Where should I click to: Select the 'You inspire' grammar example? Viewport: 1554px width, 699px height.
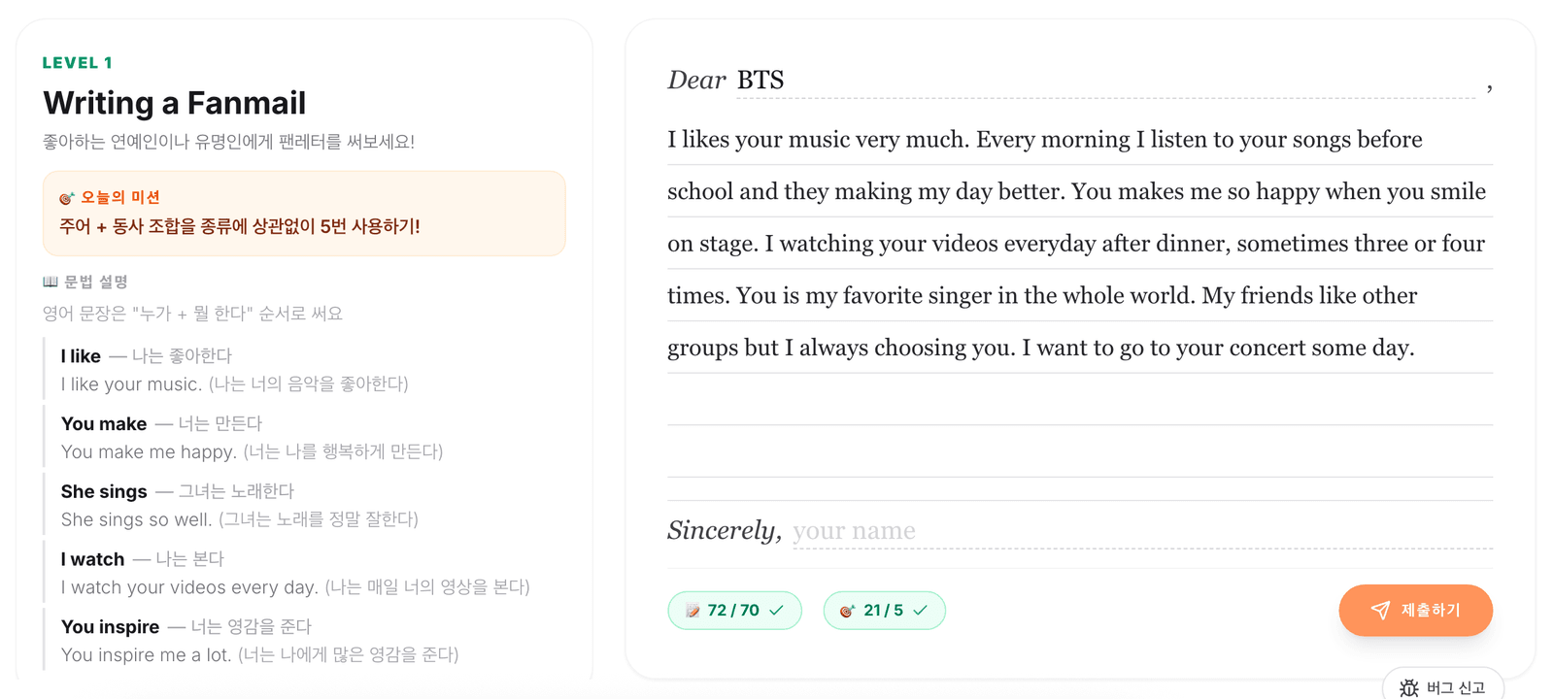click(x=259, y=641)
